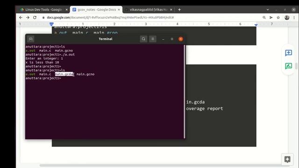Click the left indent marker on ruler
299x168 pixels.
pyautogui.click(x=51, y=24)
